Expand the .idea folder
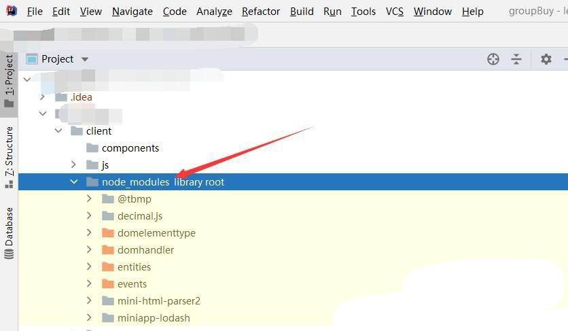This screenshot has width=568, height=331. (43, 97)
